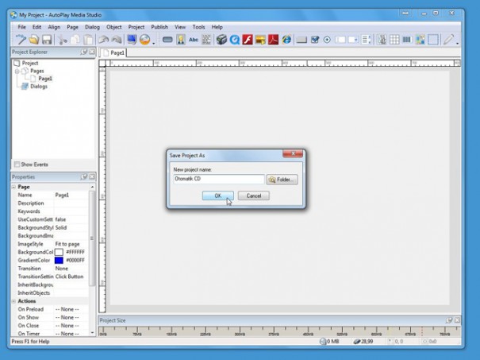Viewport: 480px width, 360px height.
Task: Click the 'Fit to page' ImageStyle value
Action: [x=67, y=244]
